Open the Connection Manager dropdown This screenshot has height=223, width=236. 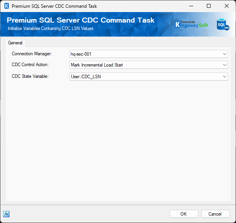tap(148, 54)
